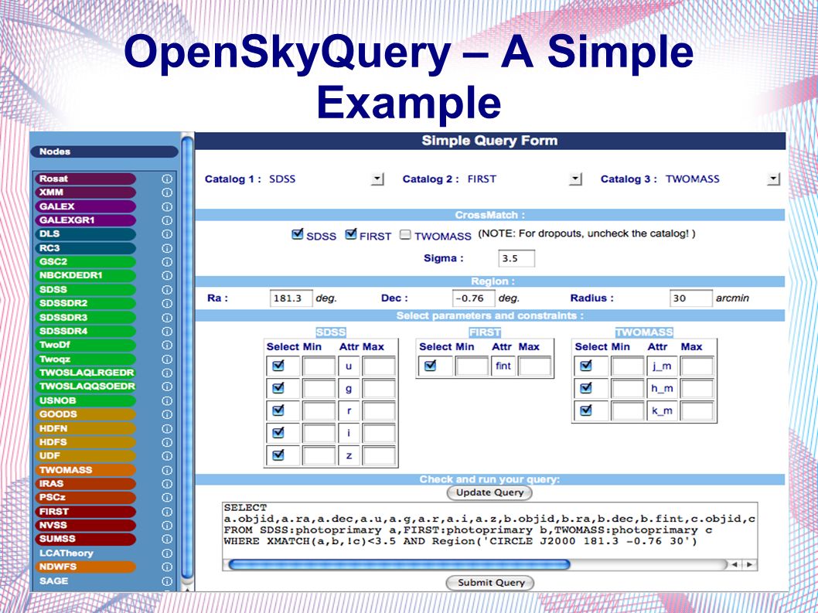Open info icon next to Rosat node

pyautogui.click(x=167, y=179)
